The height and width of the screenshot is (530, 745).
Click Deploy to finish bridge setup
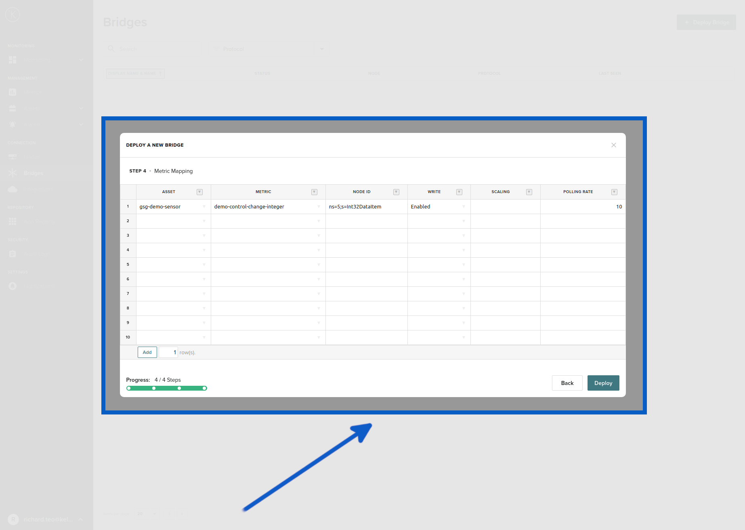pyautogui.click(x=603, y=383)
